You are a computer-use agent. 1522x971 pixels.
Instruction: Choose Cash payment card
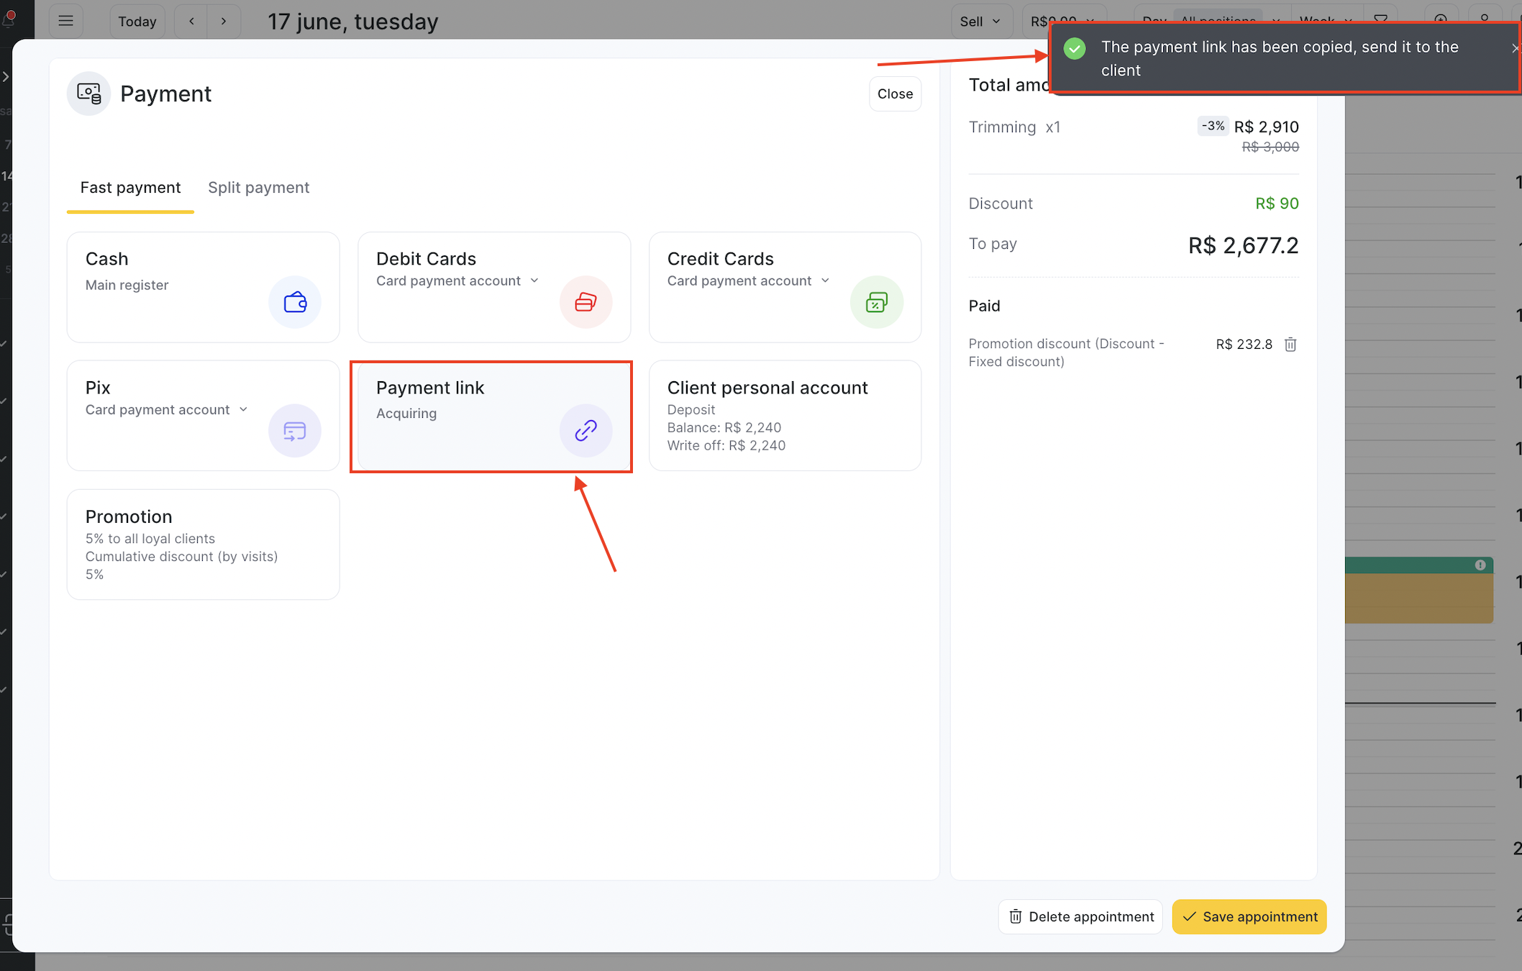pyautogui.click(x=203, y=287)
